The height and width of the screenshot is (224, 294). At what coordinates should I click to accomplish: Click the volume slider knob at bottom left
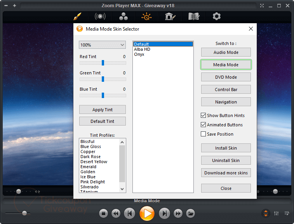(24, 213)
